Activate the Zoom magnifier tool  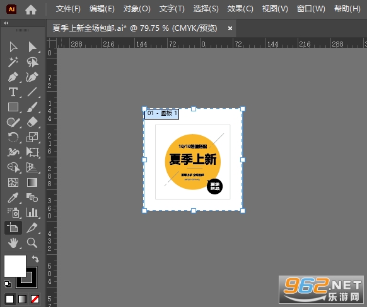click(x=32, y=243)
